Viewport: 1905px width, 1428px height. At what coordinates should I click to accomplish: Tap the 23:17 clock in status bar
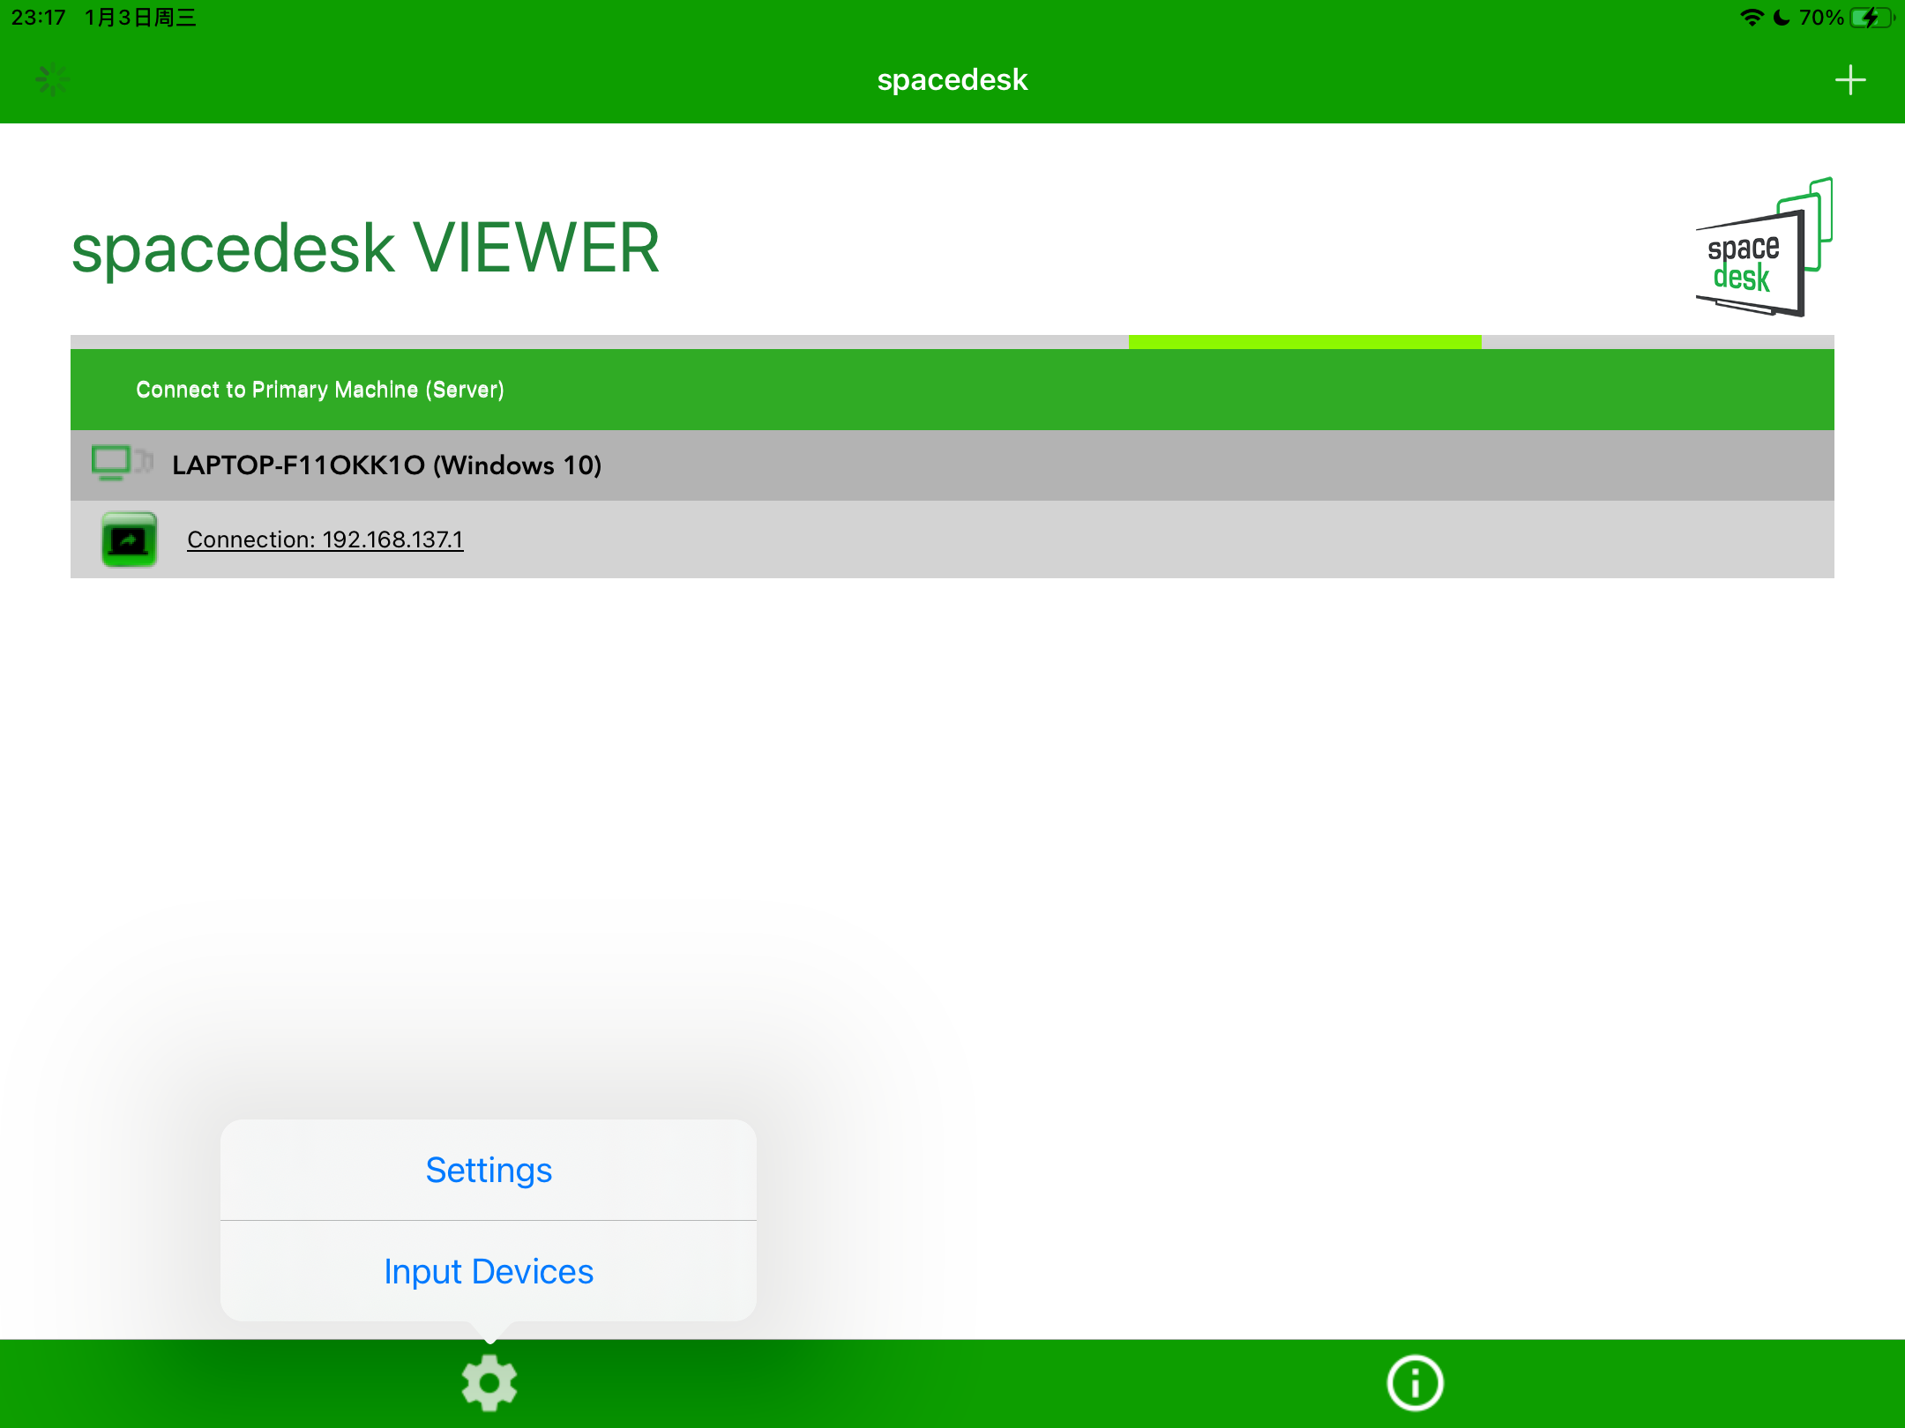[38, 18]
